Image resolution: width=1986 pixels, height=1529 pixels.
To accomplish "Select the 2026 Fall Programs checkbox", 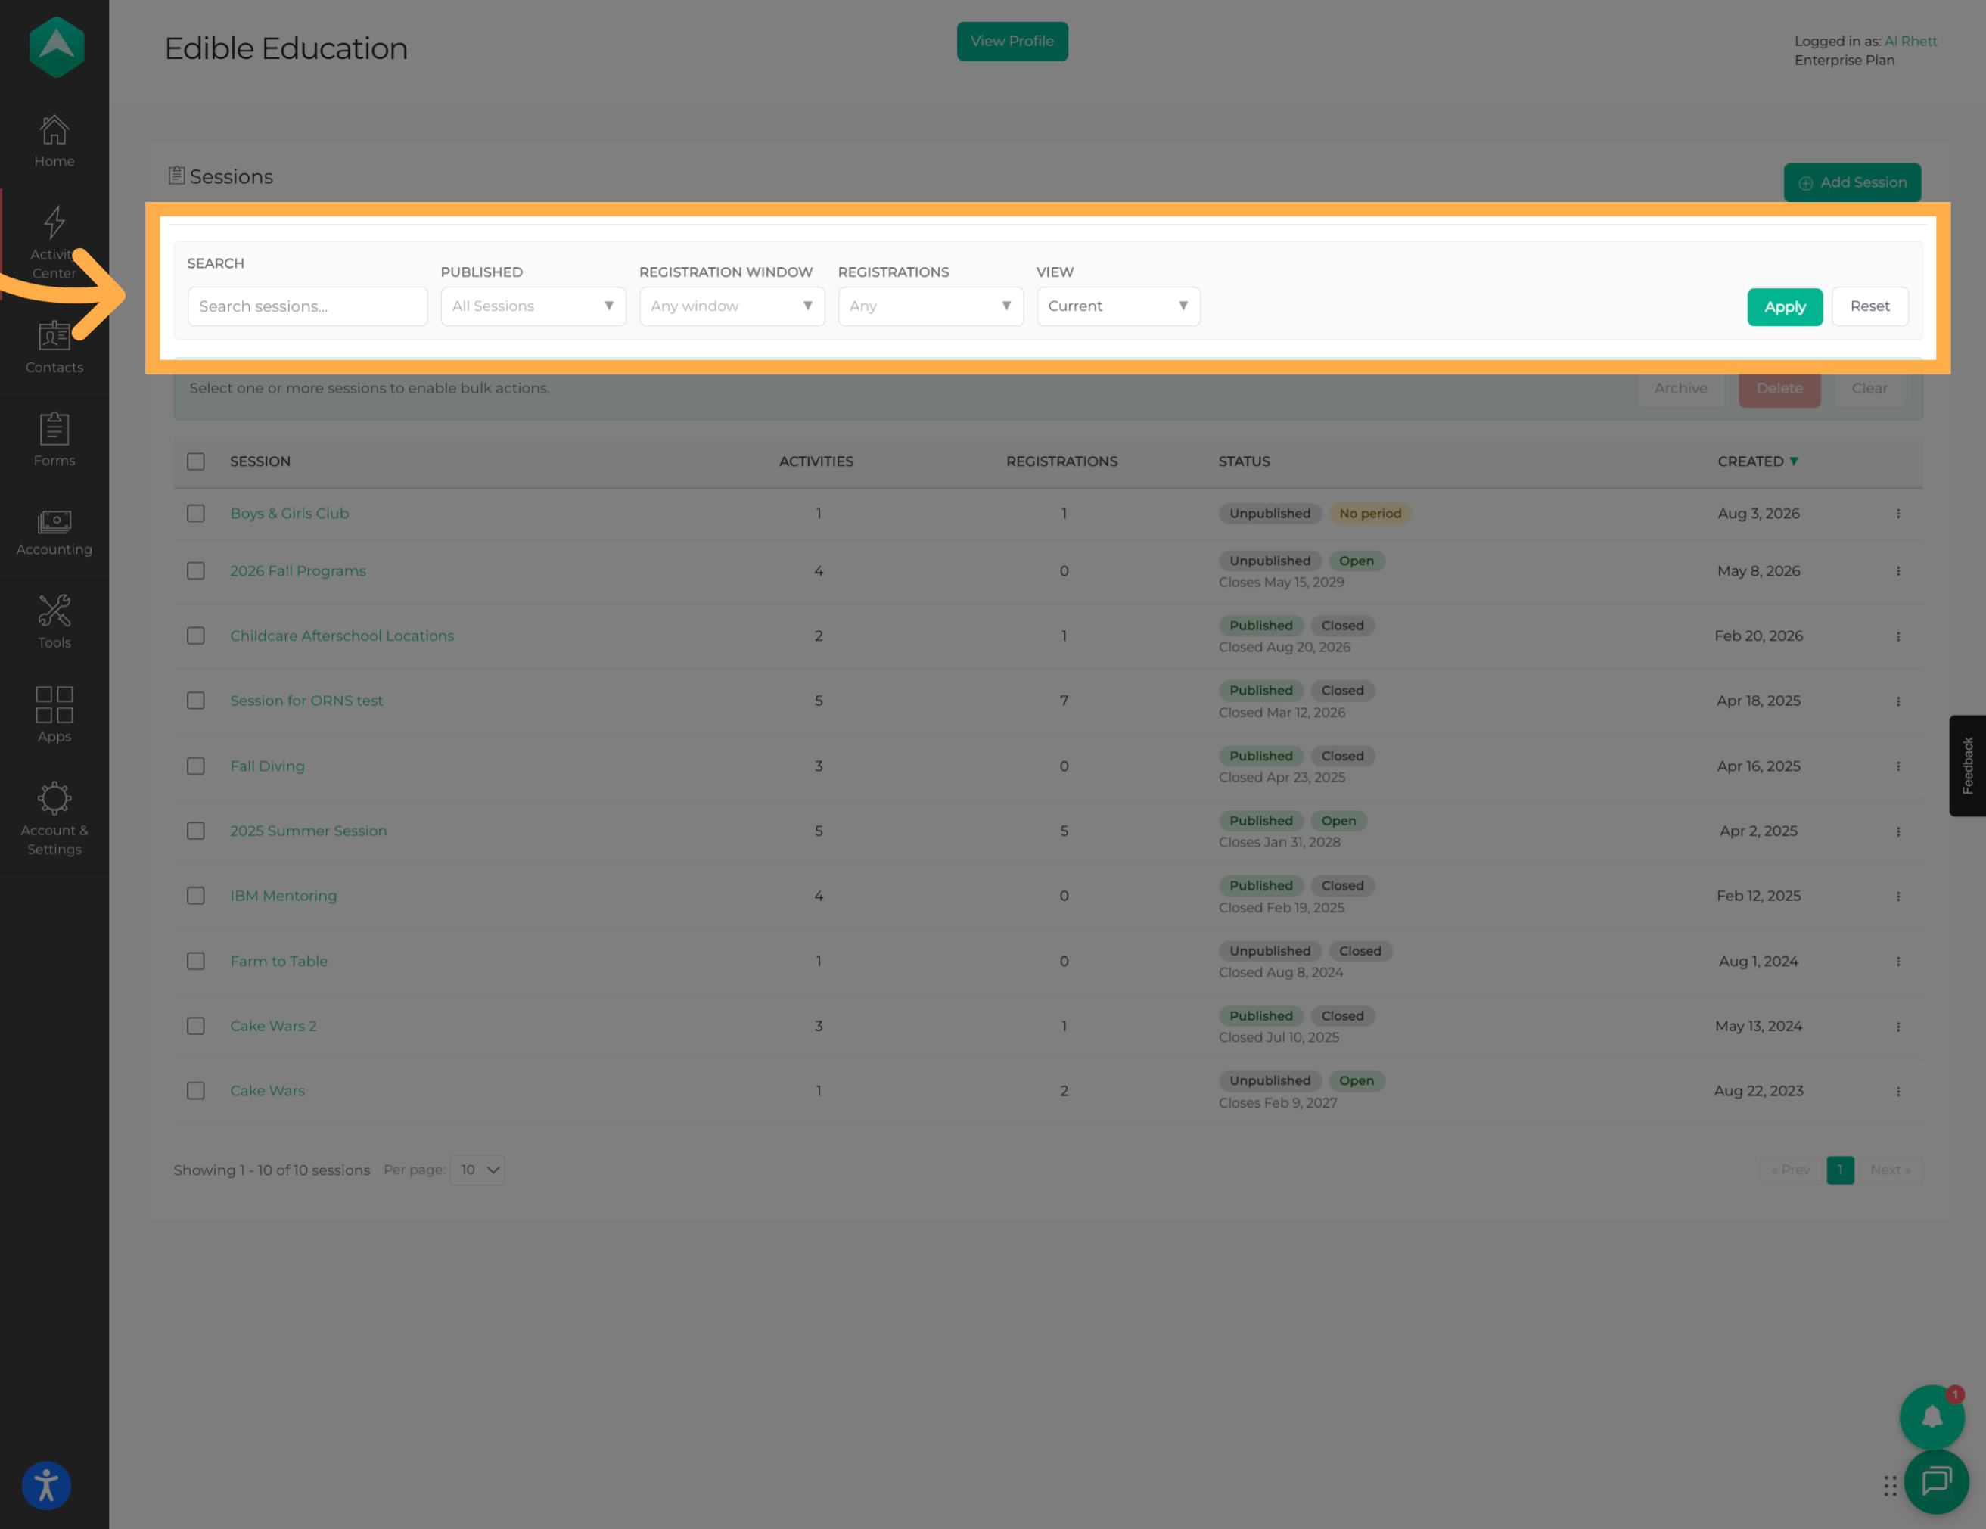I will point(195,571).
